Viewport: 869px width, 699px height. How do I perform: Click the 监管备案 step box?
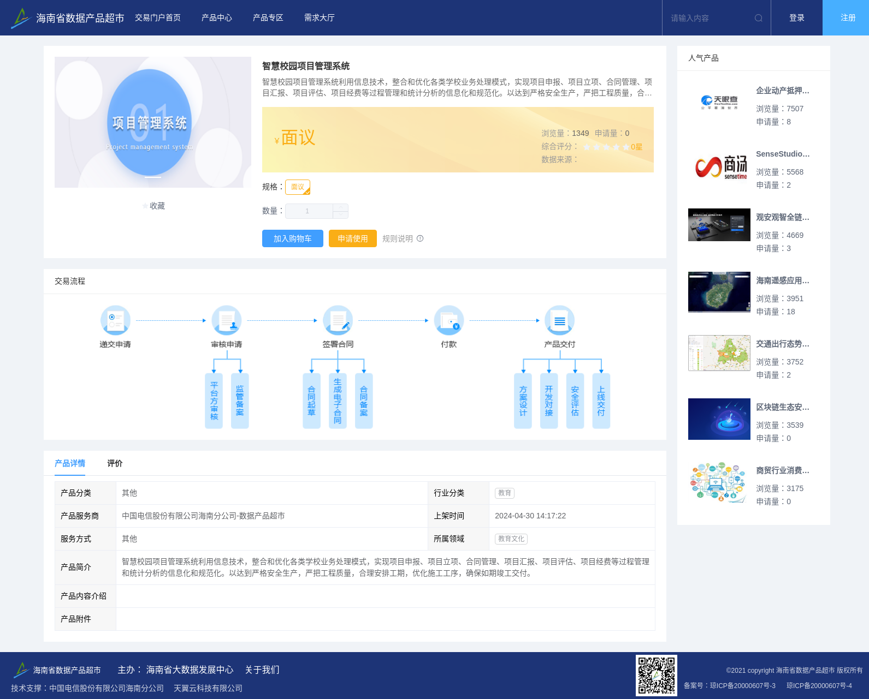[x=240, y=401]
